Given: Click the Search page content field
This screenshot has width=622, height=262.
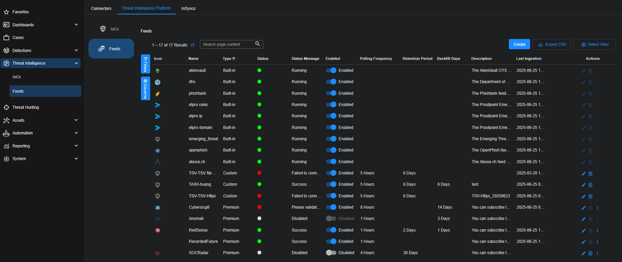Looking at the screenshot, I should click(227, 44).
